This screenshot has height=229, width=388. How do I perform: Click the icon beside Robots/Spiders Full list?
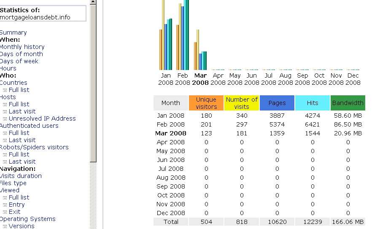point(5,155)
